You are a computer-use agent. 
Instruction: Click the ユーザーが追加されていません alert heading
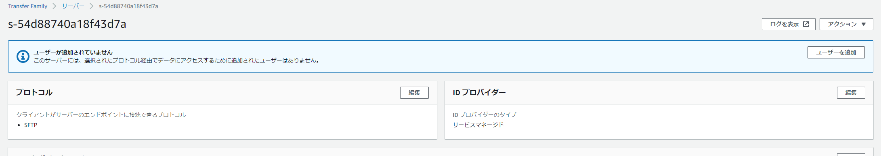coord(73,52)
